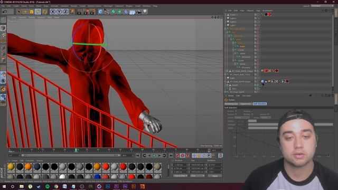Open Cinema 4D in the Windows taskbar
Image resolution: width=338 pixels, height=190 pixels.
[99, 186]
